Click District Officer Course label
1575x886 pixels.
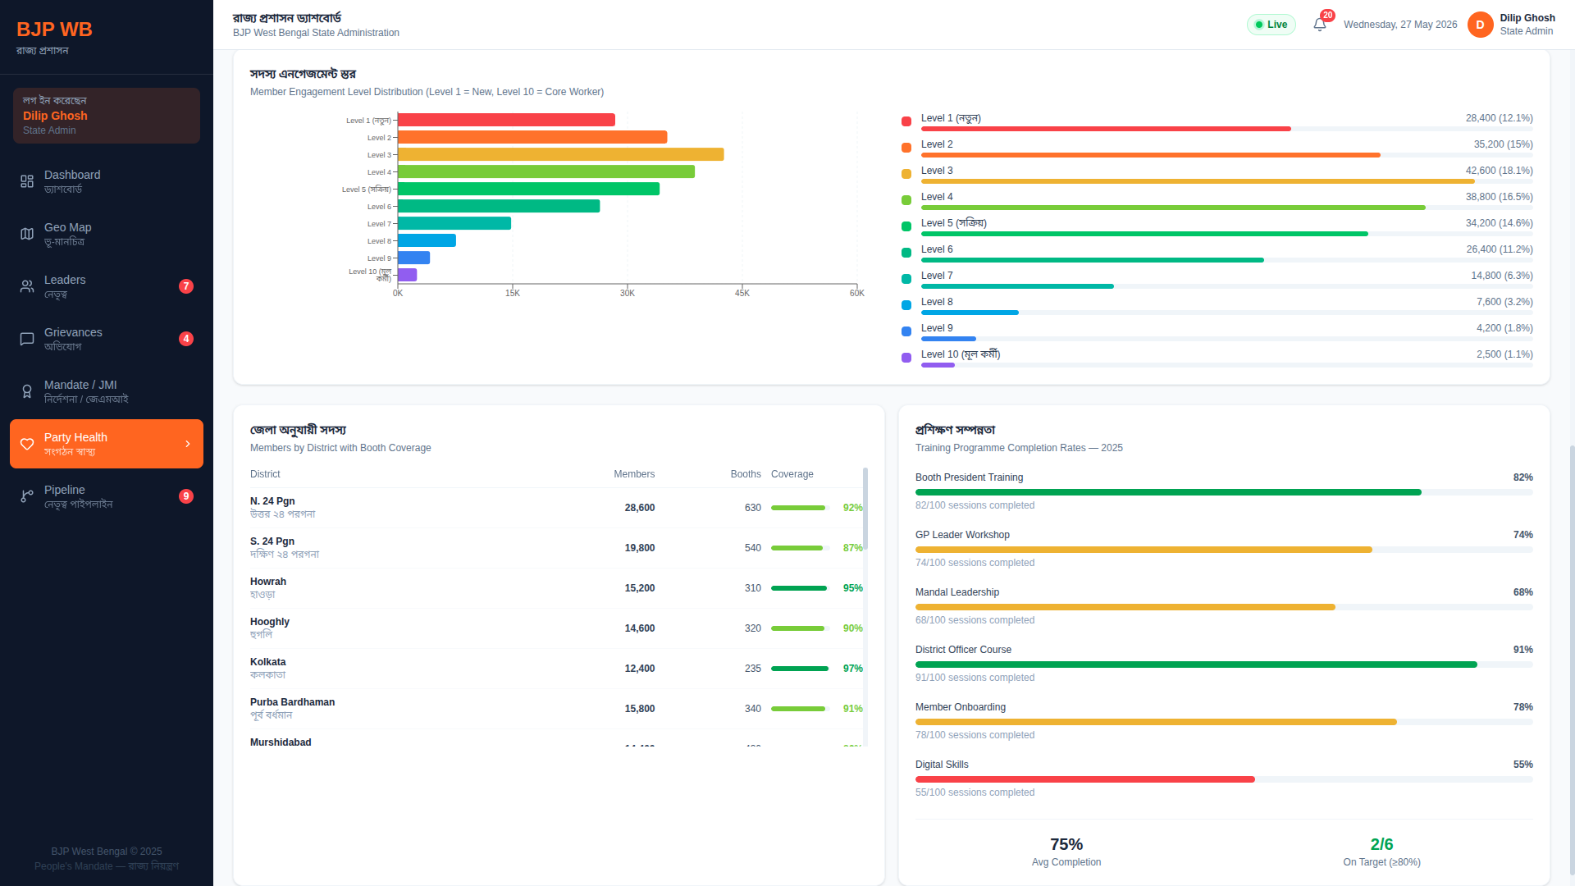click(x=963, y=650)
